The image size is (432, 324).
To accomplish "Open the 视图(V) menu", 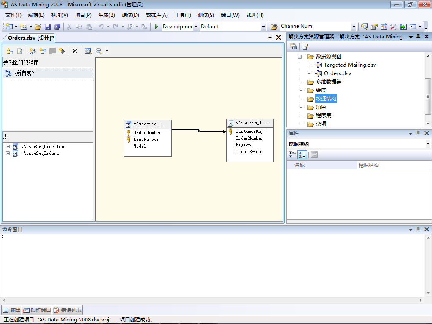I will pyautogui.click(x=59, y=15).
